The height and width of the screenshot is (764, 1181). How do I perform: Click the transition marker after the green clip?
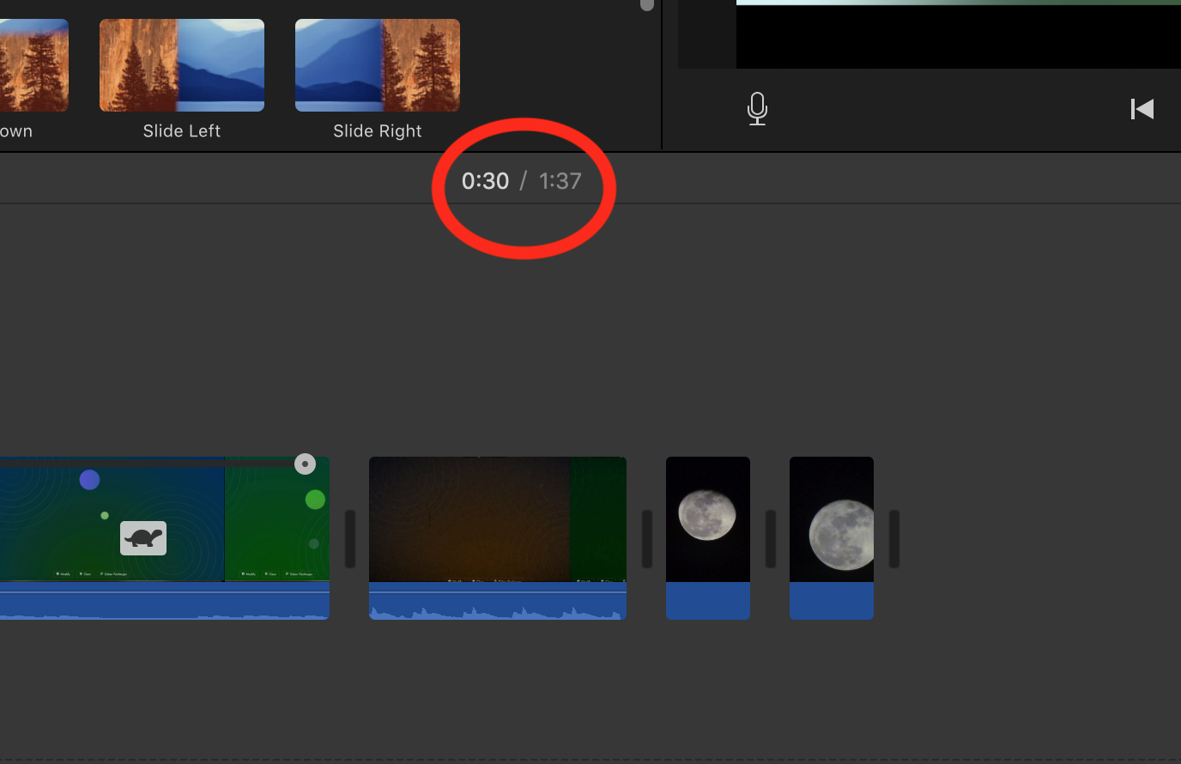pos(350,539)
